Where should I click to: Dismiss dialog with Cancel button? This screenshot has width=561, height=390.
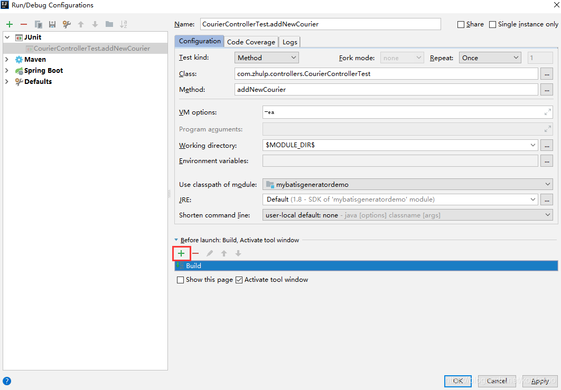point(497,381)
